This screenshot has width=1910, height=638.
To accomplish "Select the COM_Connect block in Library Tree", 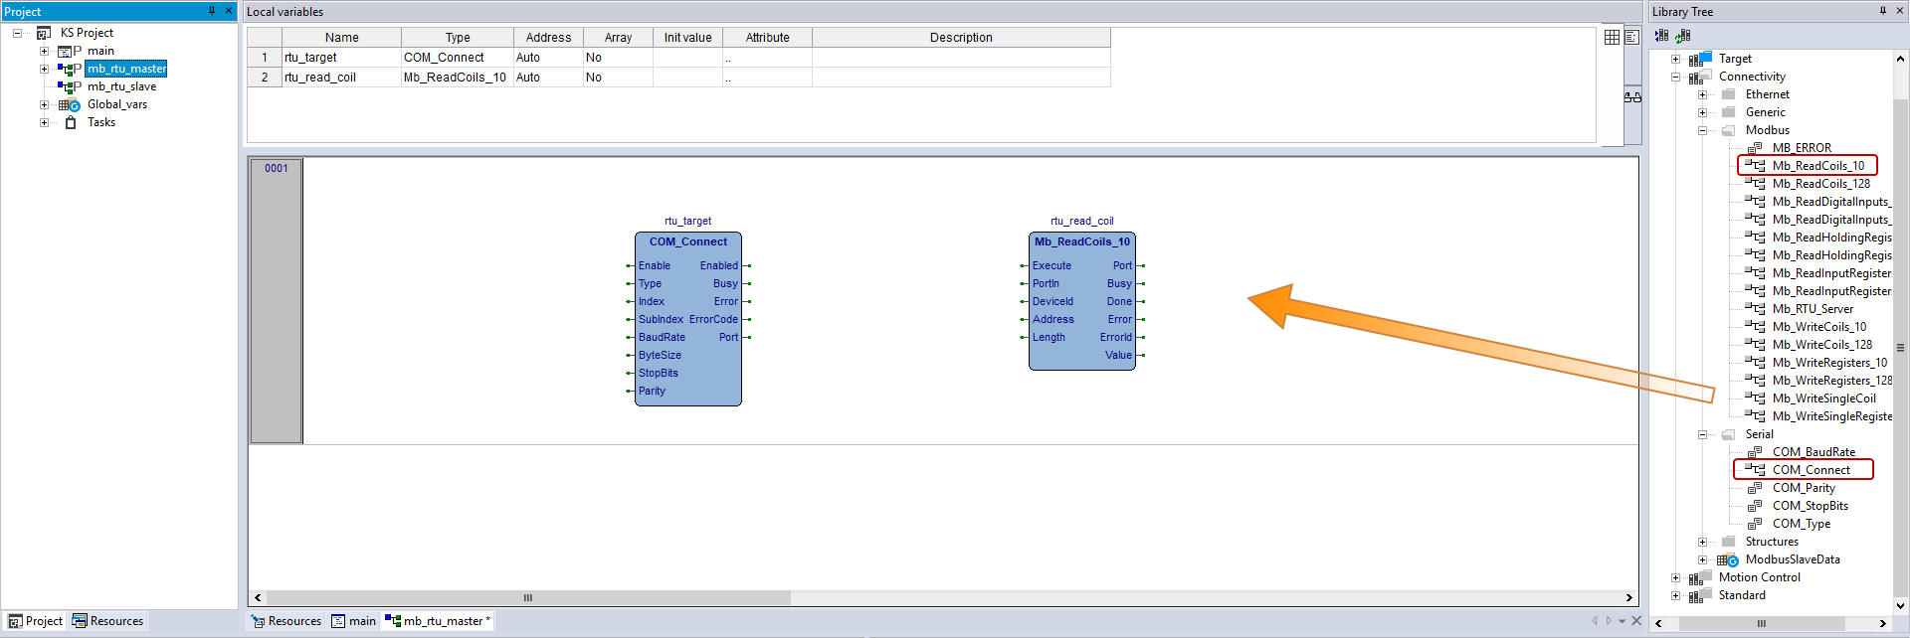I will pos(1811,470).
